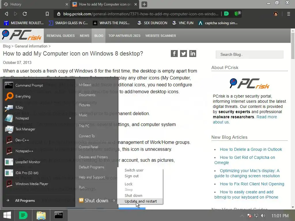The image size is (295, 221).
Task: Reload the current page
Action: tap(25, 14)
